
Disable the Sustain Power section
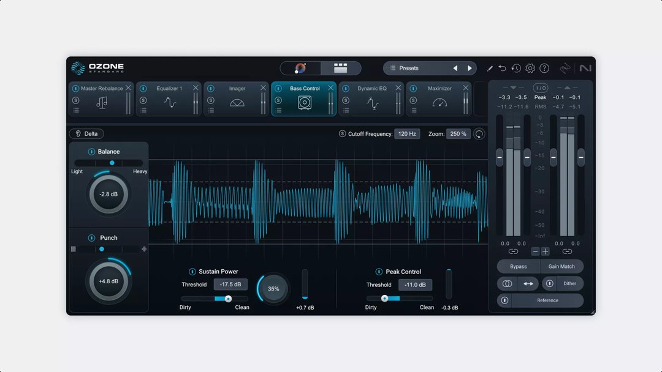[x=192, y=272]
